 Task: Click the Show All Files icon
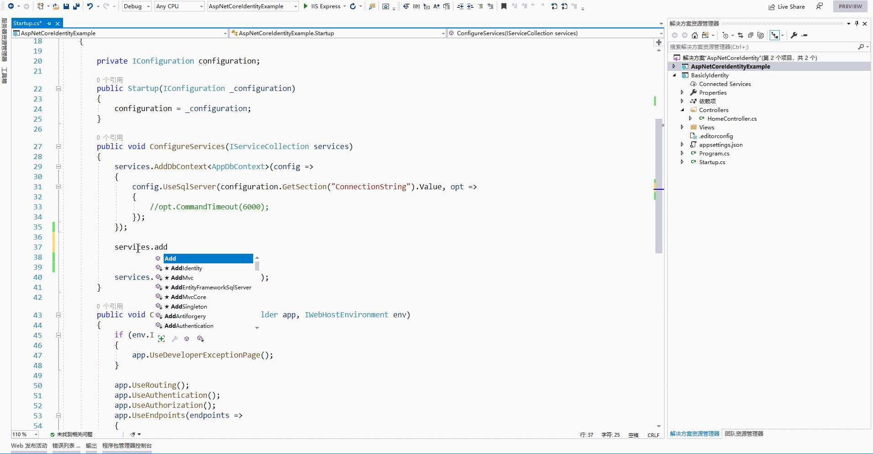coord(761,35)
